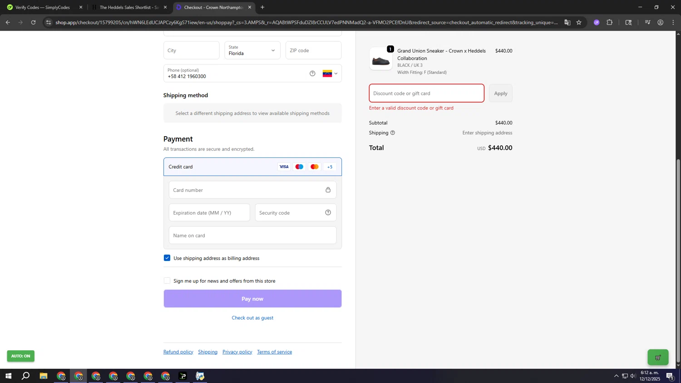
Task: Click the phone number help icon
Action: coord(312,74)
